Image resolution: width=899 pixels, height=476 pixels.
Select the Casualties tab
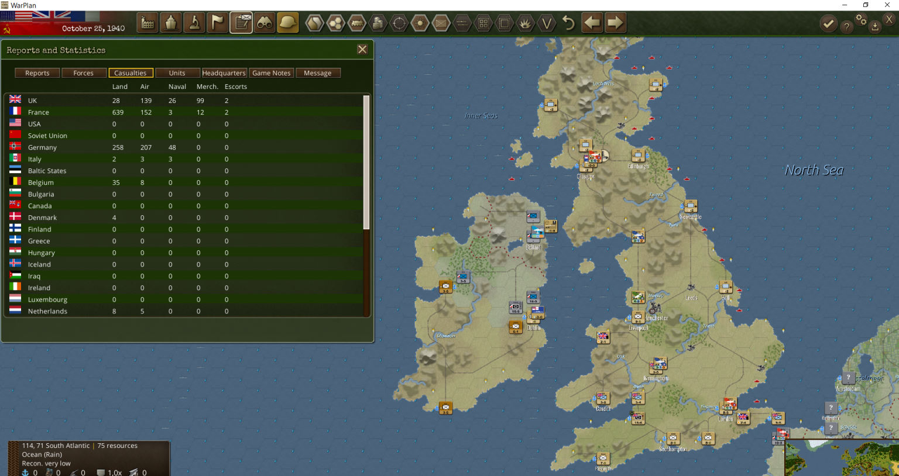point(131,73)
